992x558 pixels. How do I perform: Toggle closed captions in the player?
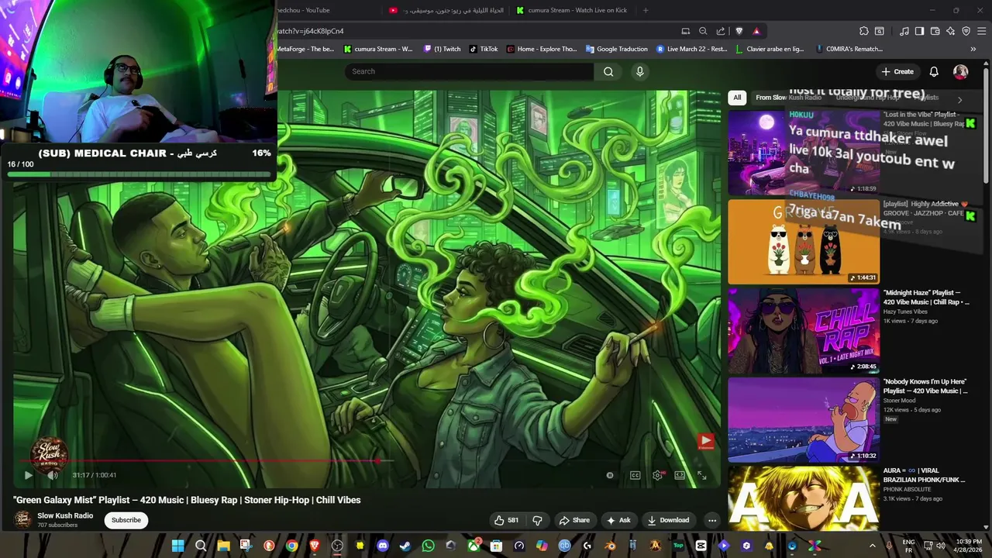coord(635,475)
